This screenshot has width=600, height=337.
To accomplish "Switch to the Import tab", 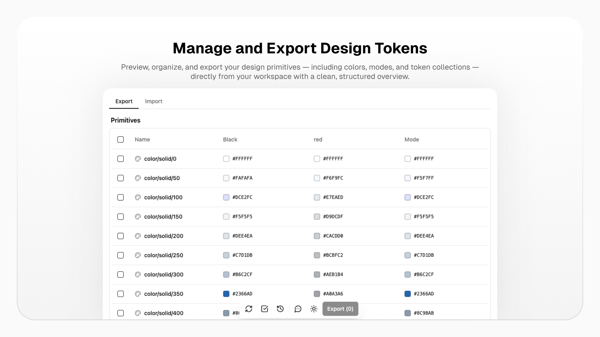I will [x=154, y=101].
